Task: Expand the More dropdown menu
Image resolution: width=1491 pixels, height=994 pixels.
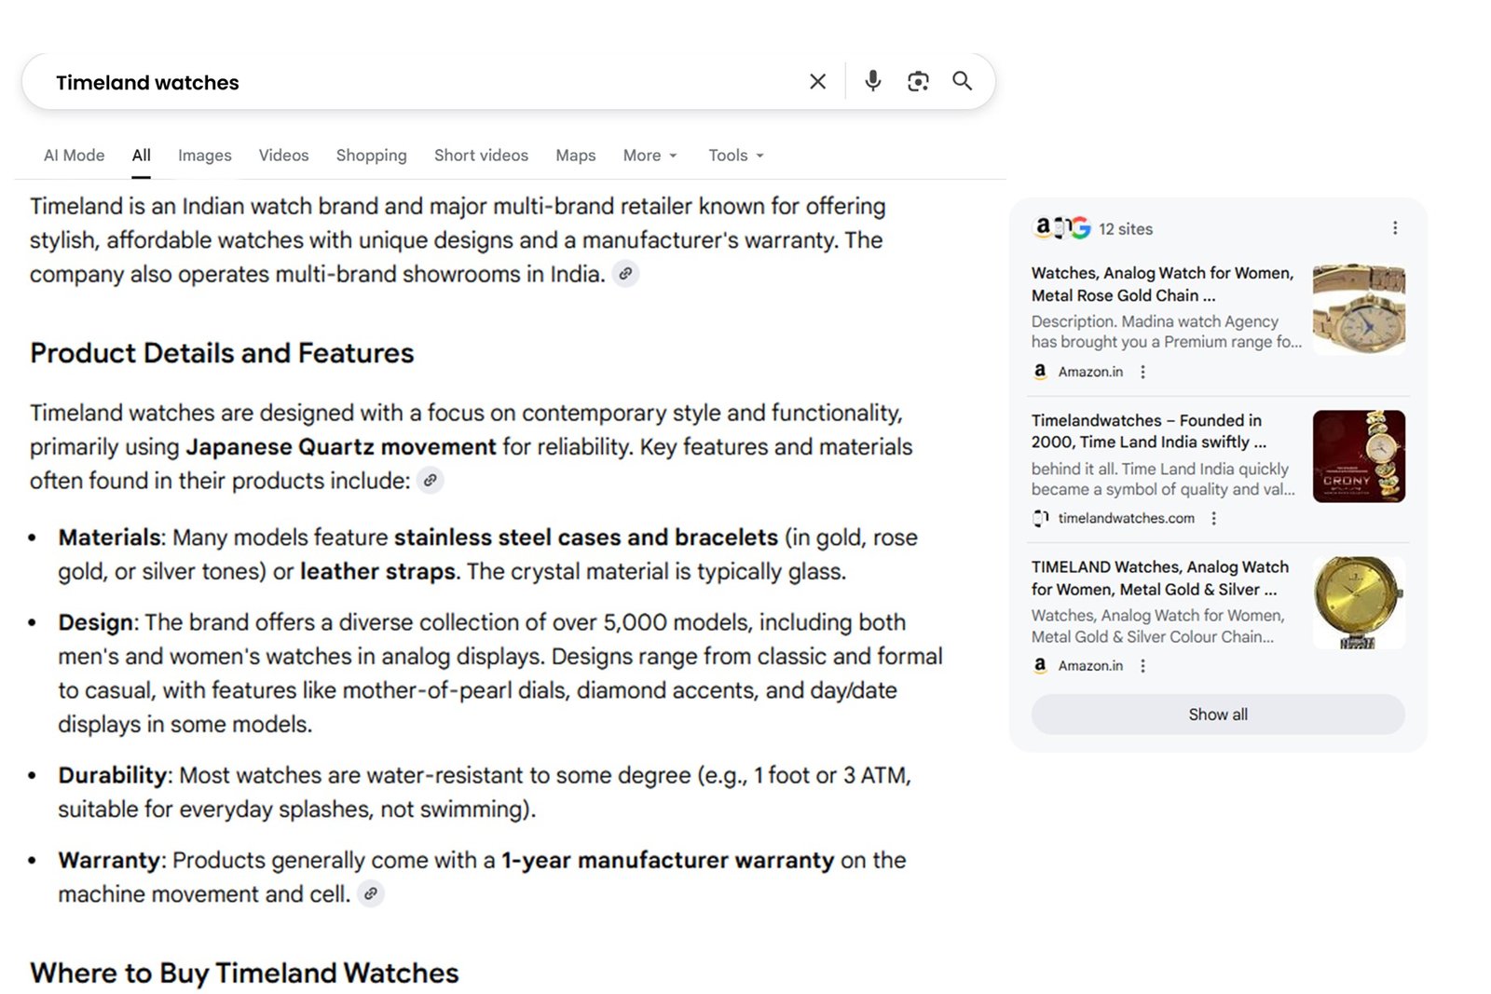Action: coord(650,156)
